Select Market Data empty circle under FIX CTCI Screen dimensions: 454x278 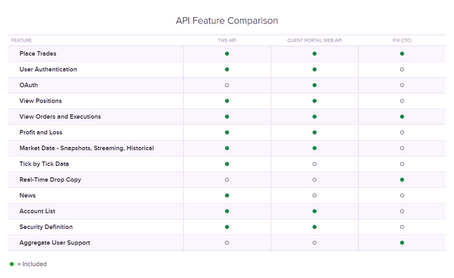click(402, 148)
